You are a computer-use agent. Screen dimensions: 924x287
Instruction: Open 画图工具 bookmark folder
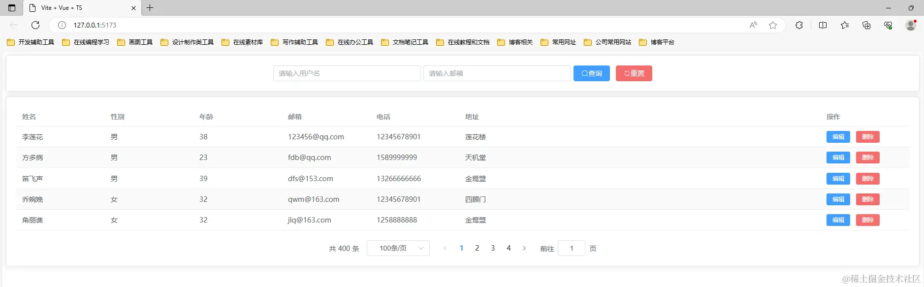[135, 42]
